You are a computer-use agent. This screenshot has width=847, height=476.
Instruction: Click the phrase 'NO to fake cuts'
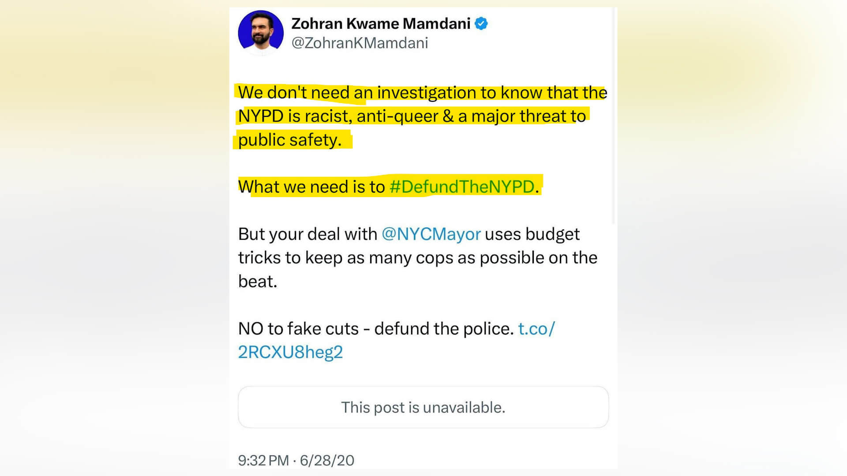click(x=298, y=329)
